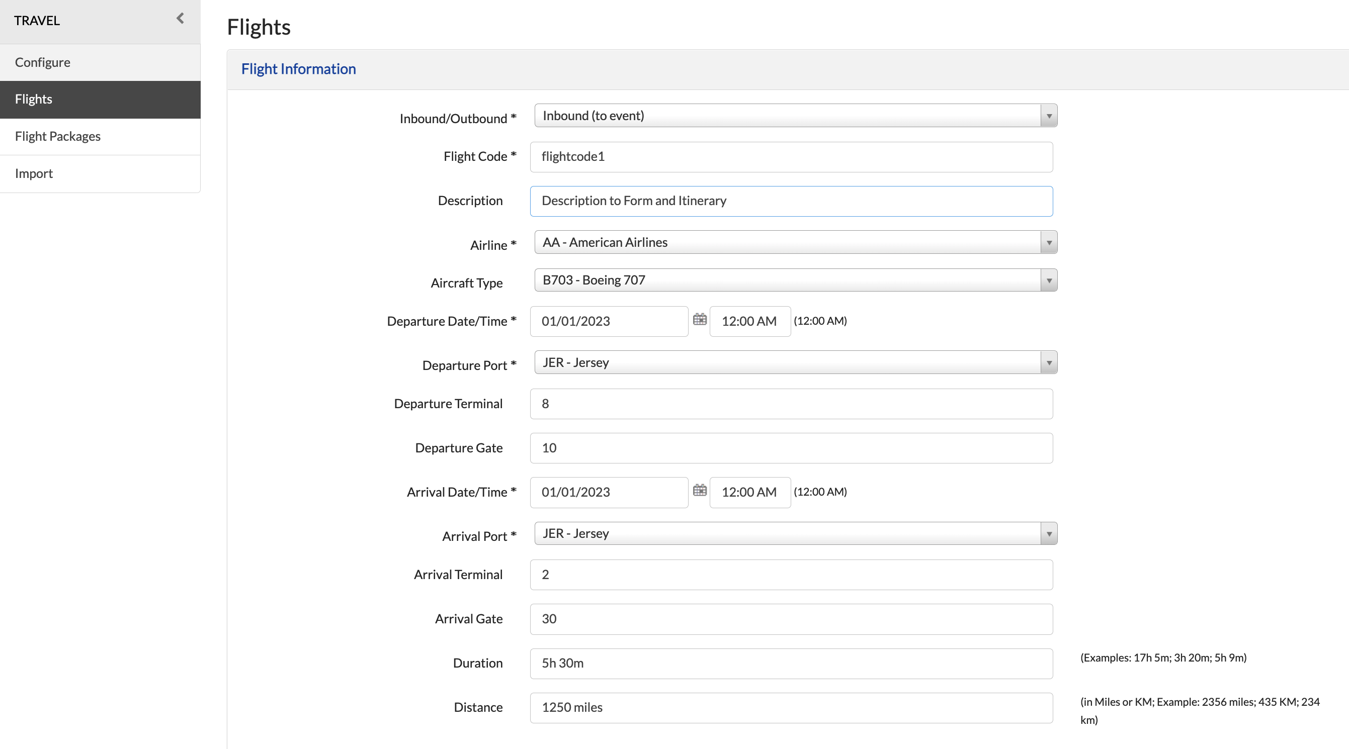Image resolution: width=1349 pixels, height=749 pixels.
Task: Collapse the TRAVEL sidebar with chevron
Action: [180, 19]
